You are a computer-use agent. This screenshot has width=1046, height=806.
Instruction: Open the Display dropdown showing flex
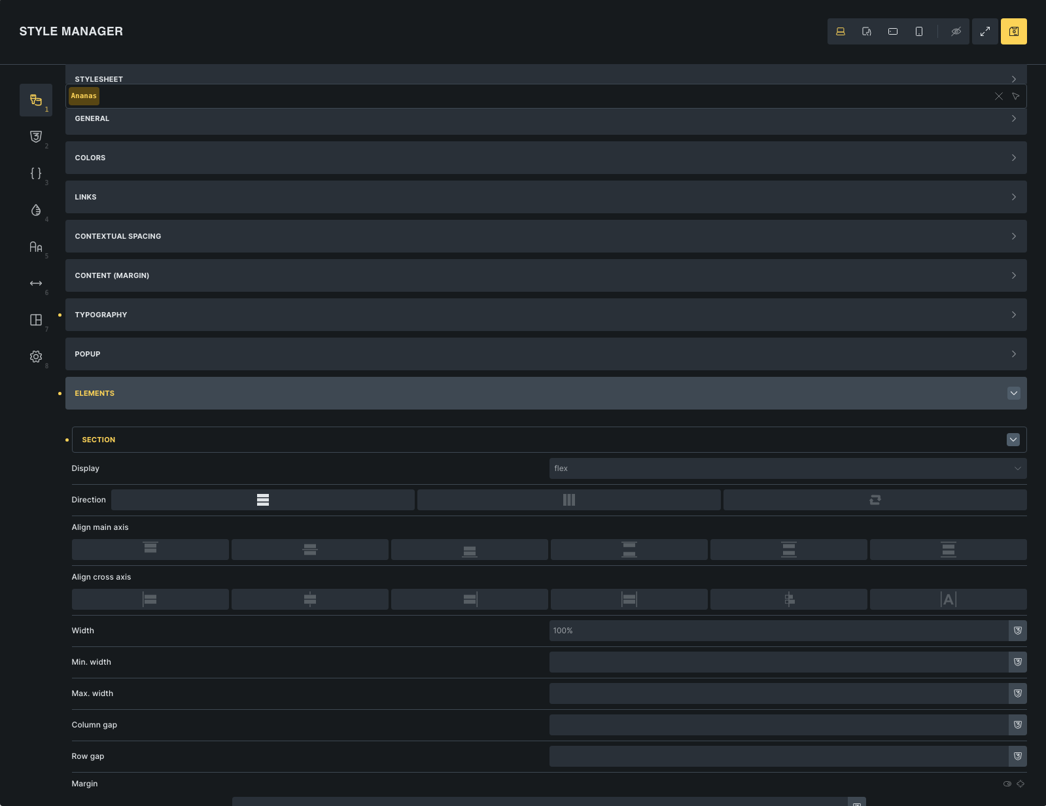[788, 468]
